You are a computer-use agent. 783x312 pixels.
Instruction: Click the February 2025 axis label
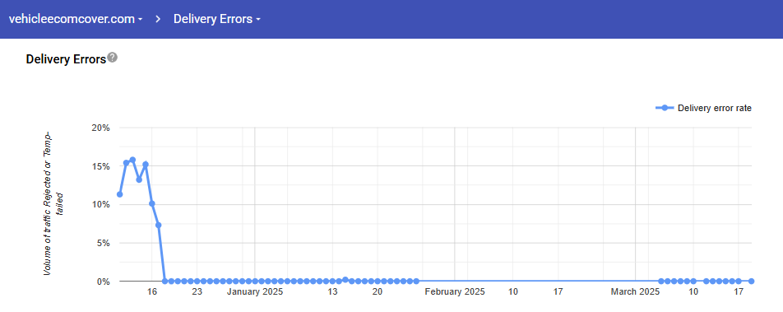pos(454,292)
